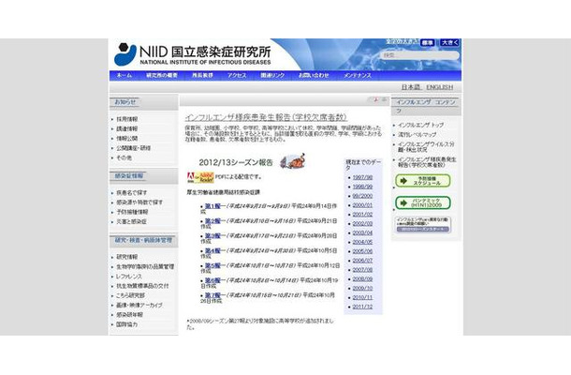
Task: Open the 1997/98 season data link
Action: pos(362,177)
